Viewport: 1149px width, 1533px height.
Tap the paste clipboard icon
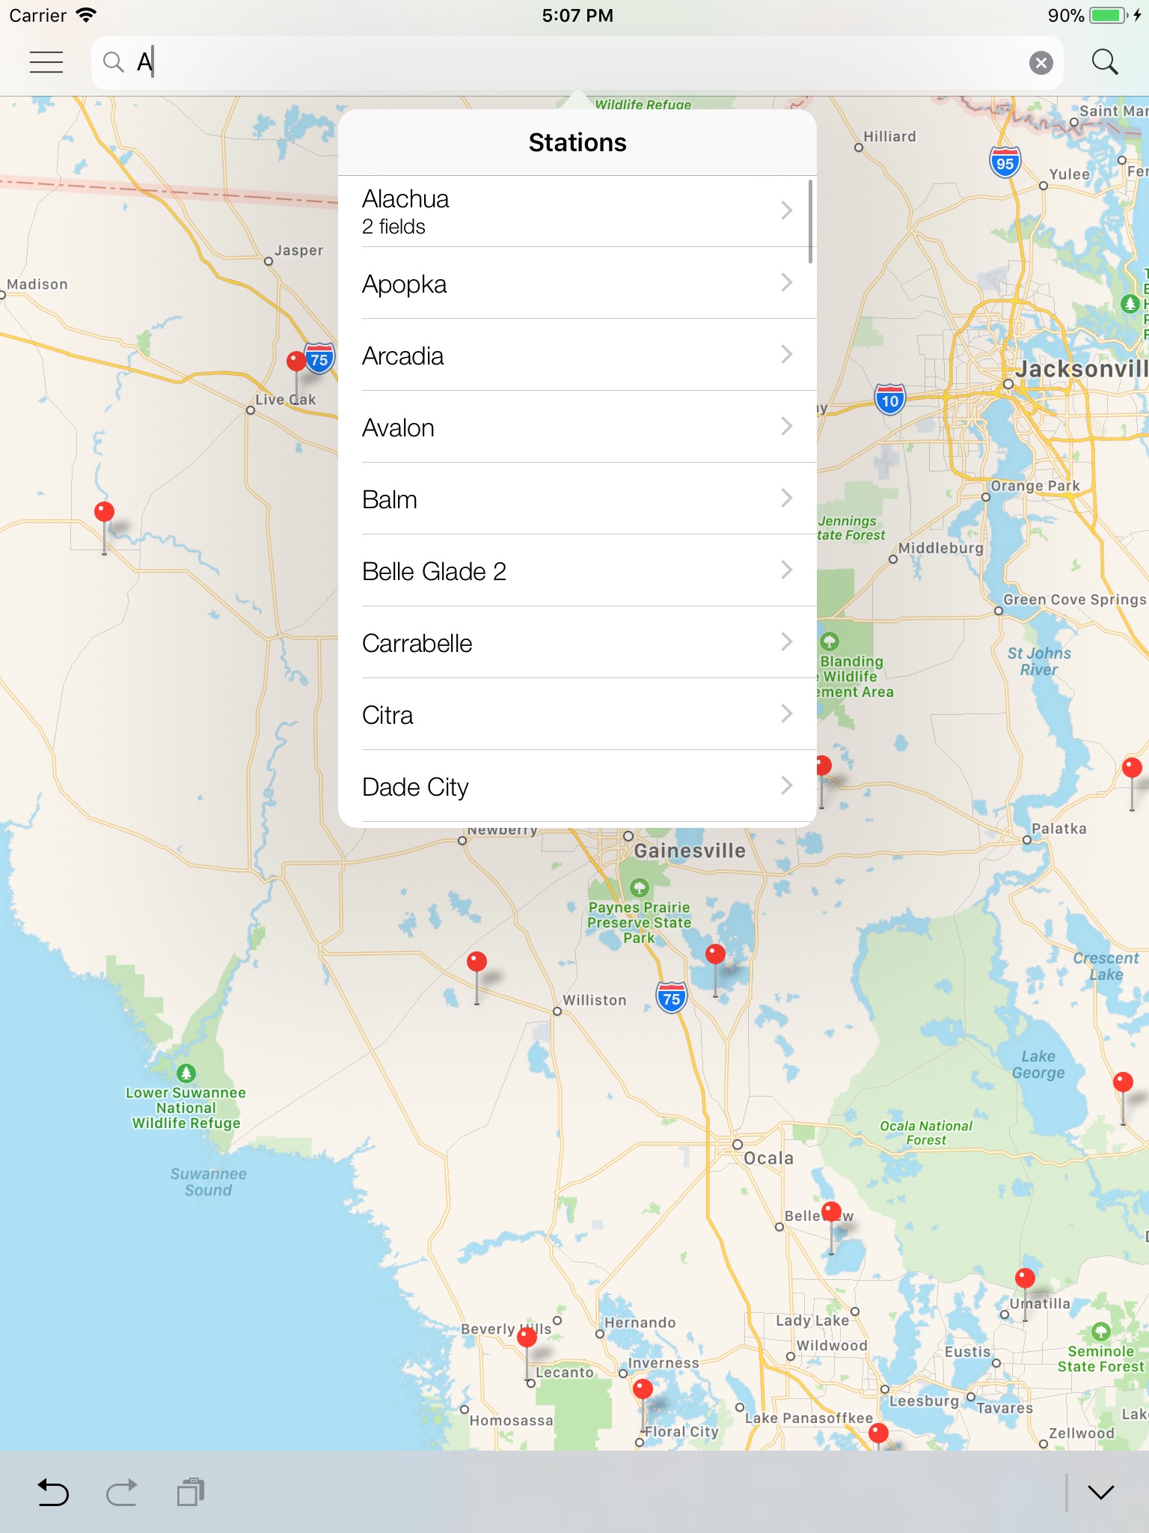(191, 1492)
